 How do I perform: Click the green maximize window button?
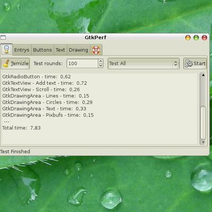coord(196,38)
